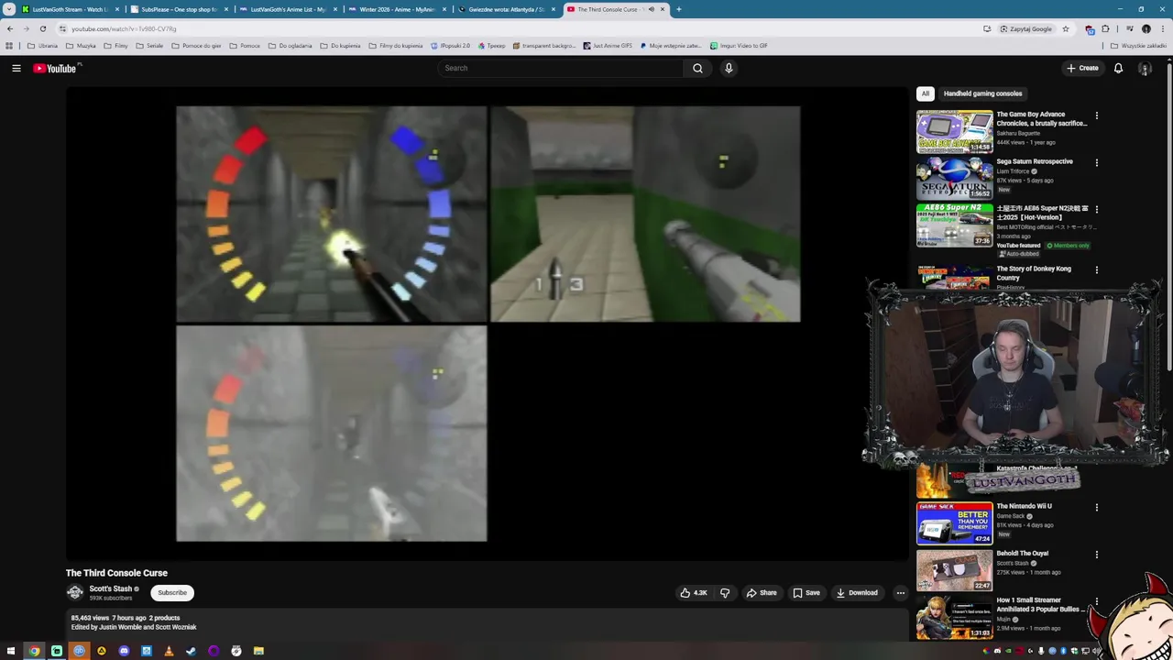Bookmark this page with the star icon

point(1065,28)
